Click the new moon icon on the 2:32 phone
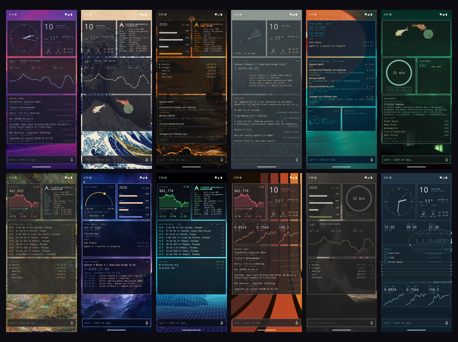This screenshot has height=342, width=458. (x=86, y=216)
